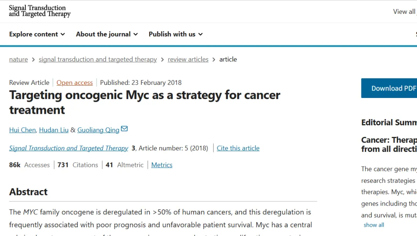Click the View all link at top right
417x236 pixels.
(x=404, y=12)
